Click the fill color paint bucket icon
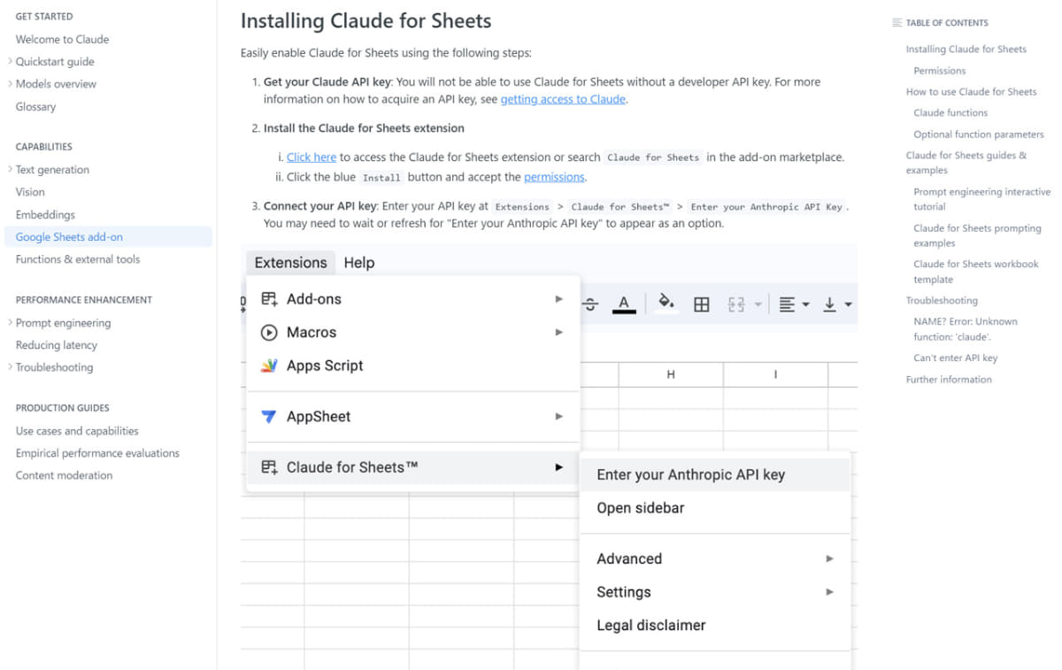The image size is (1062, 670). tap(666, 303)
